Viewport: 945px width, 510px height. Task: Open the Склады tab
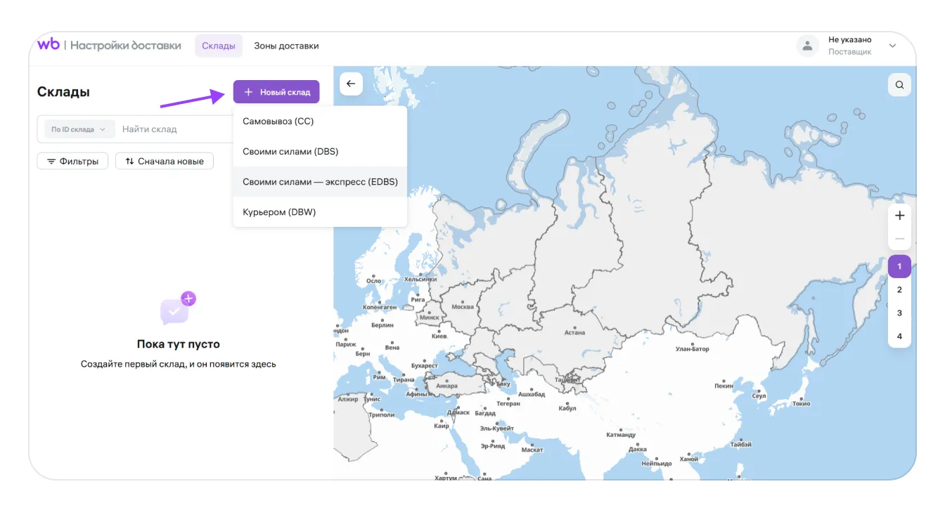tap(219, 46)
